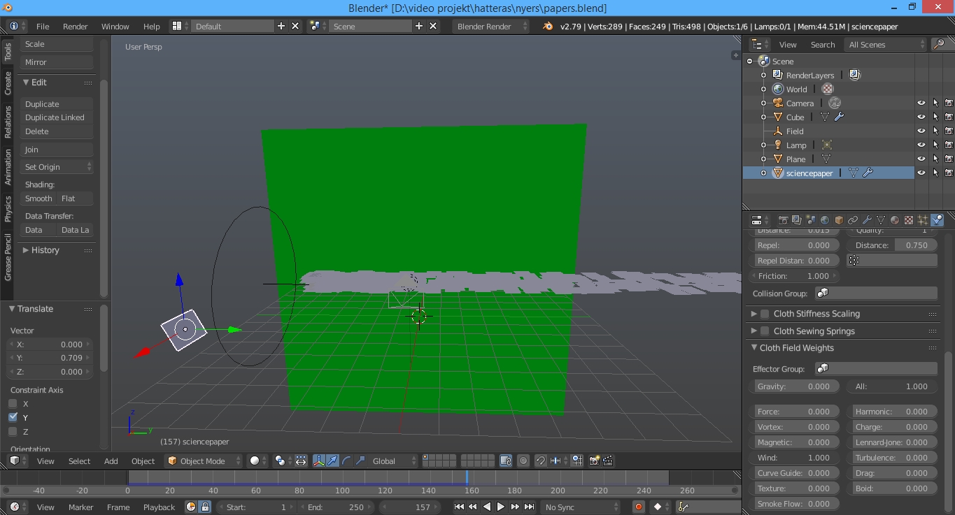The height and width of the screenshot is (515, 955).
Task: Click the outliner filter magnifier icon
Action: 939,44
